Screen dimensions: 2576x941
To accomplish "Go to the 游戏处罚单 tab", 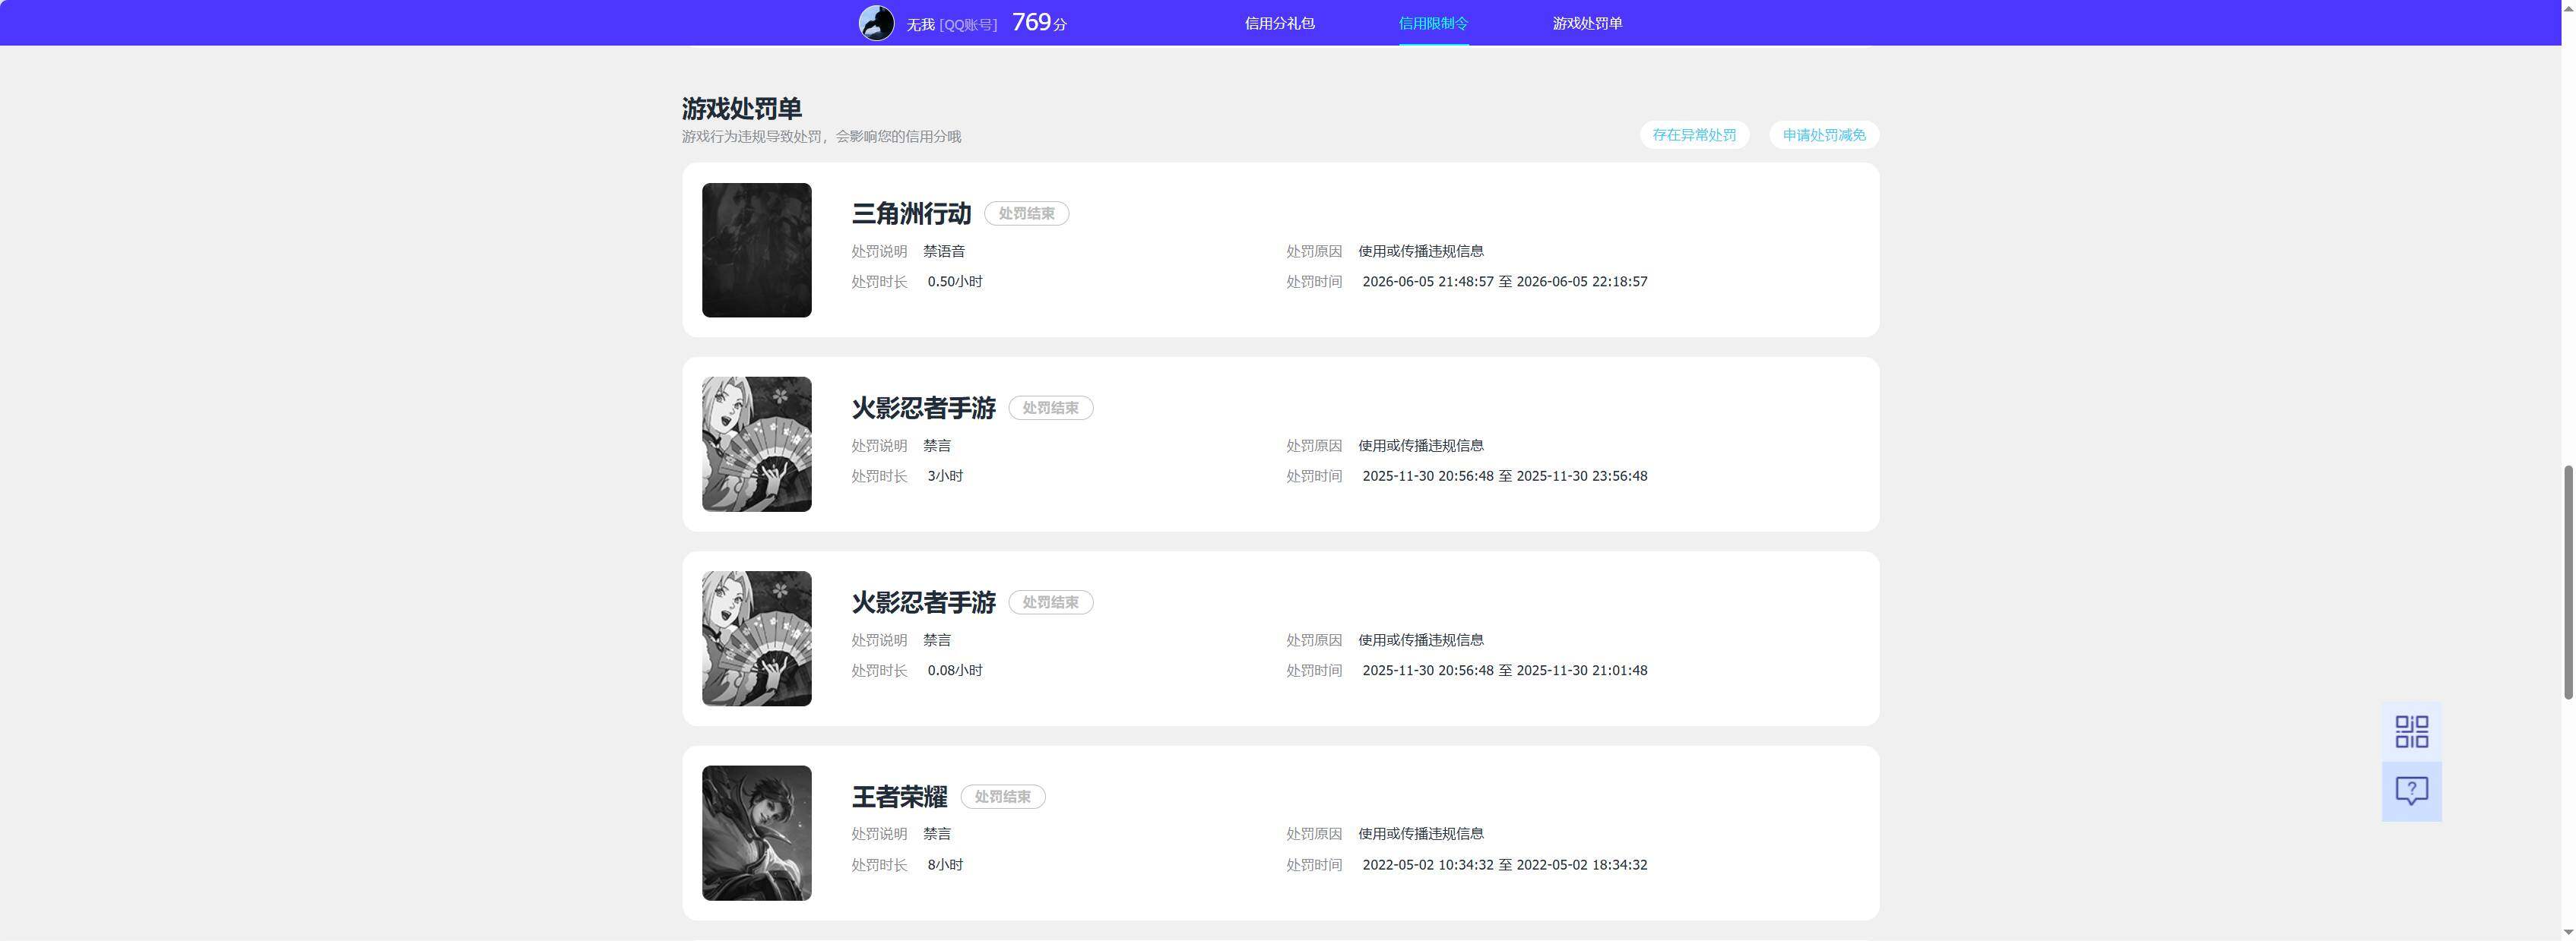I will (x=1587, y=23).
